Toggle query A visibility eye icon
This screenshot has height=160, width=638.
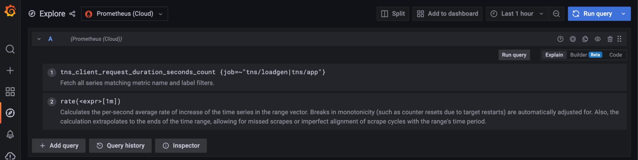(x=597, y=39)
